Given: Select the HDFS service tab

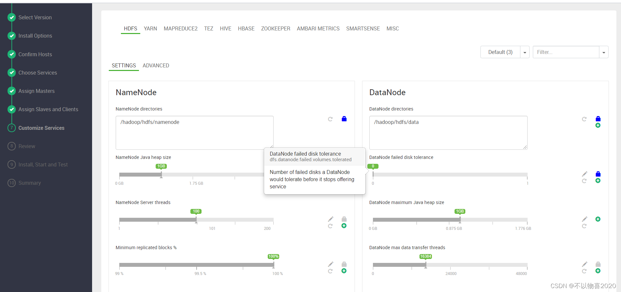Looking at the screenshot, I should pos(130,28).
